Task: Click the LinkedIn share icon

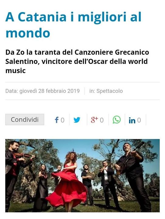Action: click(x=132, y=120)
